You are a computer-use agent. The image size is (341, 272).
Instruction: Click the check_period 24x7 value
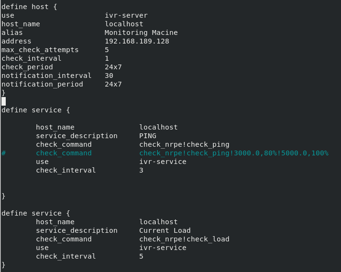pos(113,67)
